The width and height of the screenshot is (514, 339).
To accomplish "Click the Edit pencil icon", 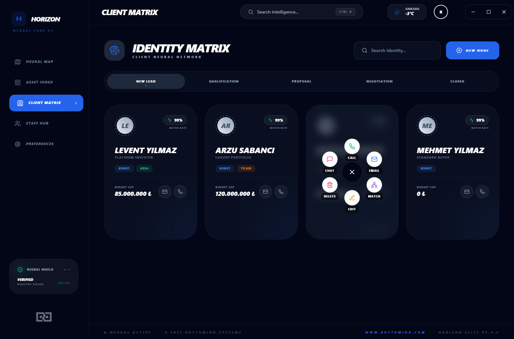I will [352, 198].
